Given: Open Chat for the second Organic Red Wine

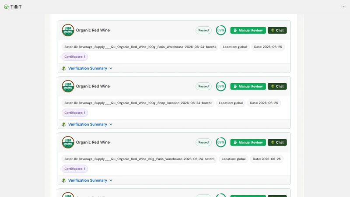Looking at the screenshot, I should coord(277,86).
